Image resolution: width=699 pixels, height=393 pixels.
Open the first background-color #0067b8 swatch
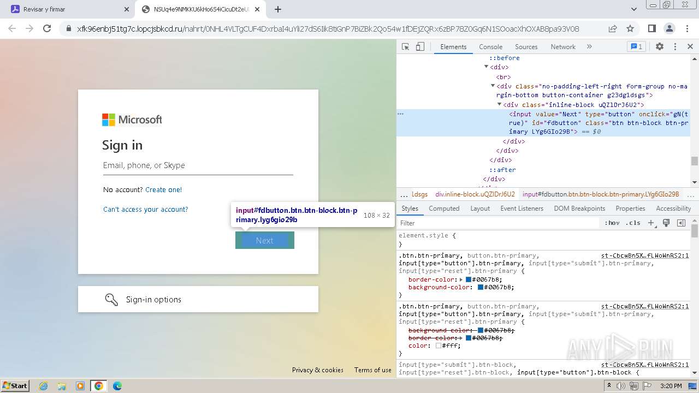[x=481, y=287]
